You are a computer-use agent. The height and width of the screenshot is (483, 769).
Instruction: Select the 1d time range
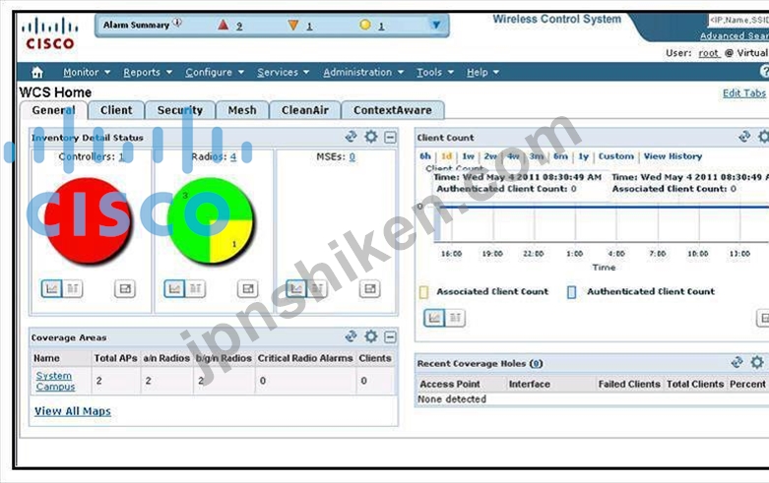(446, 156)
